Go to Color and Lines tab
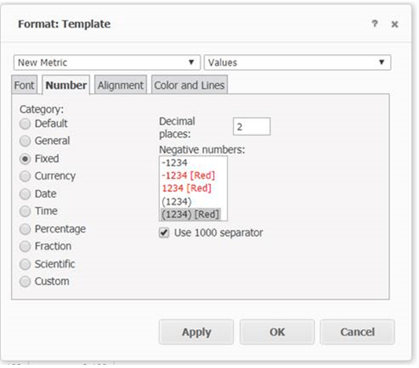The image size is (419, 368). pyautogui.click(x=189, y=85)
